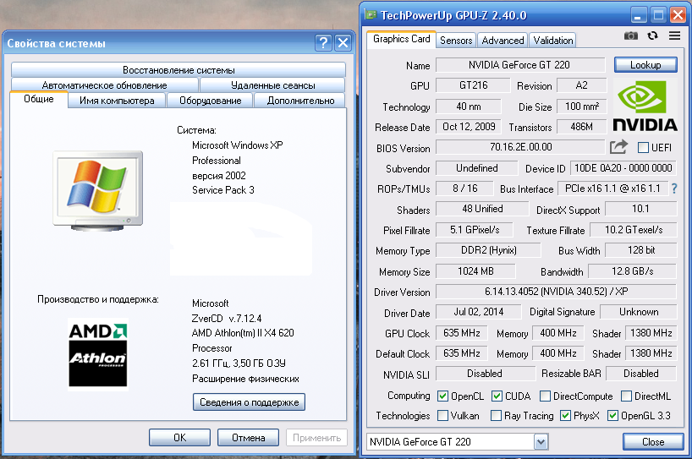Click the Release Date value Oct 12, 2009

pos(469,127)
